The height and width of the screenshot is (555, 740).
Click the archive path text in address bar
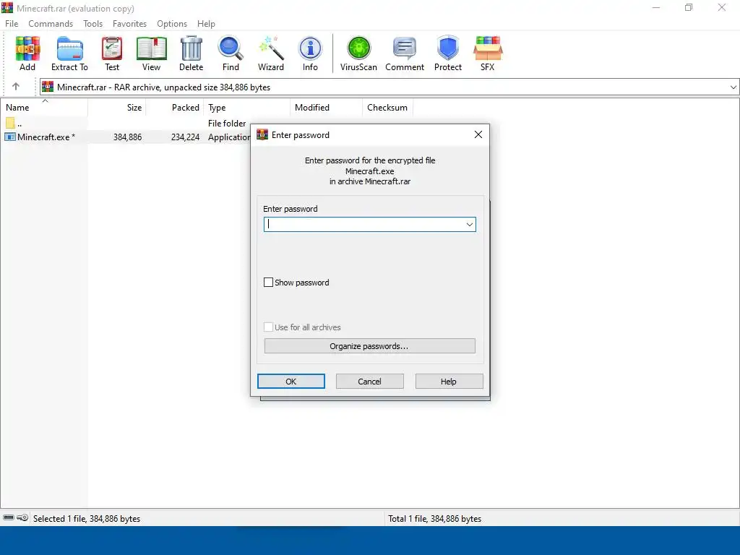point(164,87)
